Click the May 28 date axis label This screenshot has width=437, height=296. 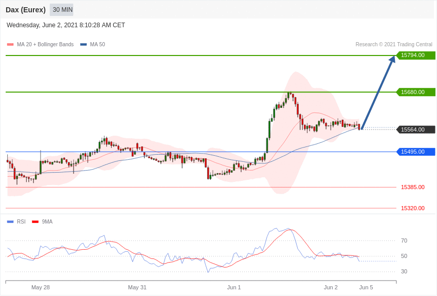[x=41, y=287]
